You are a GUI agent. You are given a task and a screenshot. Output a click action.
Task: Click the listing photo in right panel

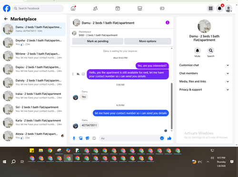[x=204, y=26]
